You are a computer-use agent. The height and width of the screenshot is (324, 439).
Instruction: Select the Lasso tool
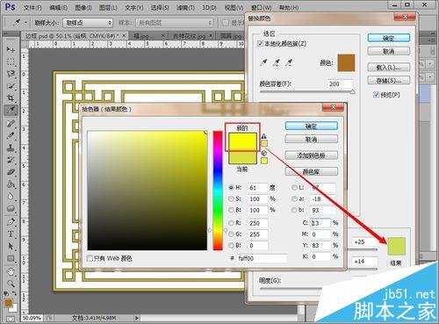(x=11, y=74)
